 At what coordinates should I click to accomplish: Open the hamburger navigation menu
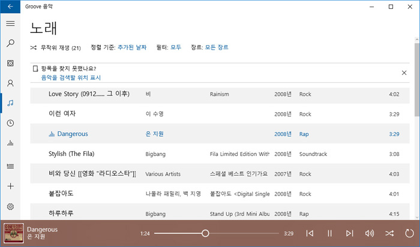(10, 23)
